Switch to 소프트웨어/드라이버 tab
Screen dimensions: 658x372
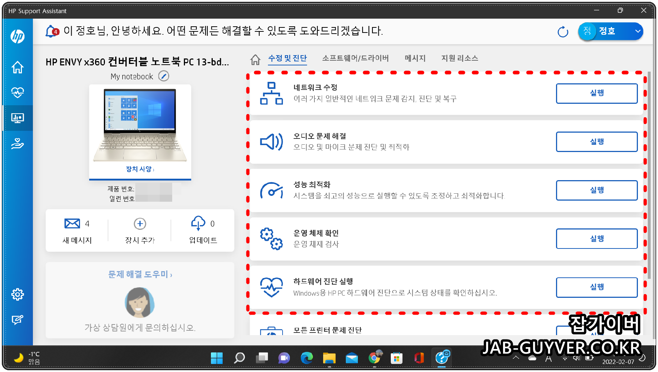[355, 58]
